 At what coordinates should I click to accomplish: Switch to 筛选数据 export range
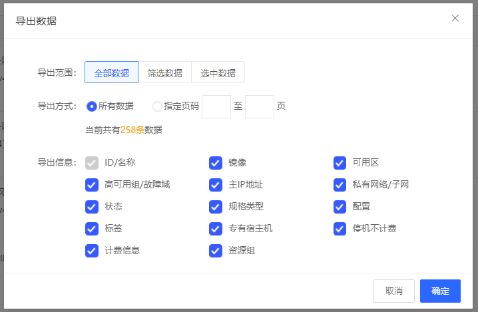(165, 73)
